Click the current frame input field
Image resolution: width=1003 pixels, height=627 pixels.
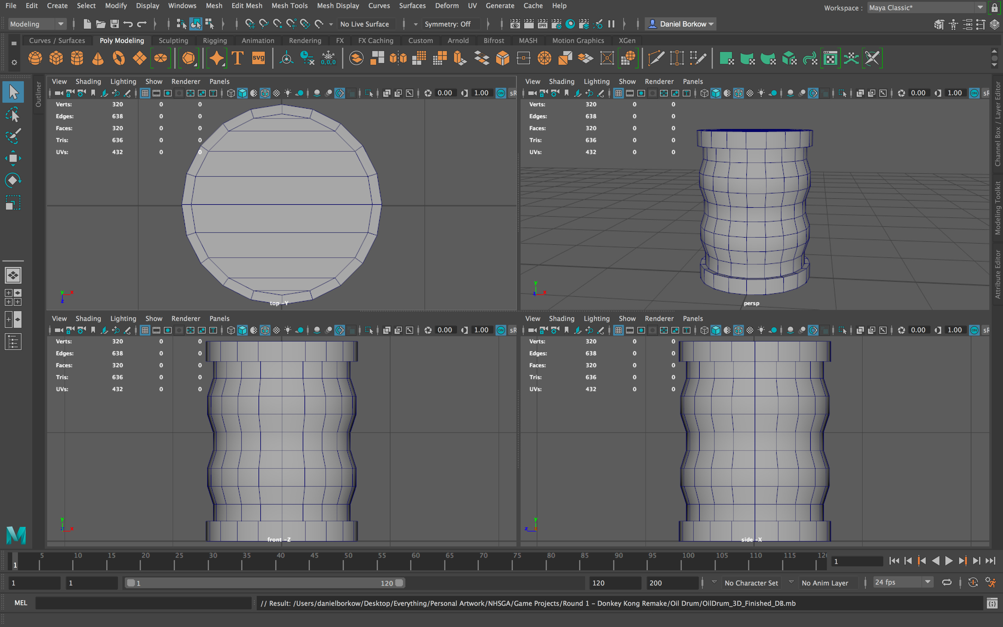tap(857, 561)
